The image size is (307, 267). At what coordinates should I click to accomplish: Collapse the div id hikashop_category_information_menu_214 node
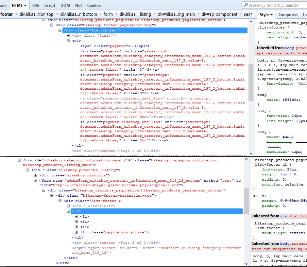pyautogui.click(x=19, y=160)
